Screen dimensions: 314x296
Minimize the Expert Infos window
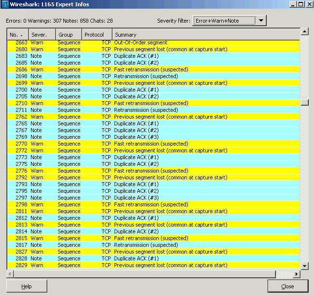[x=293, y=4]
